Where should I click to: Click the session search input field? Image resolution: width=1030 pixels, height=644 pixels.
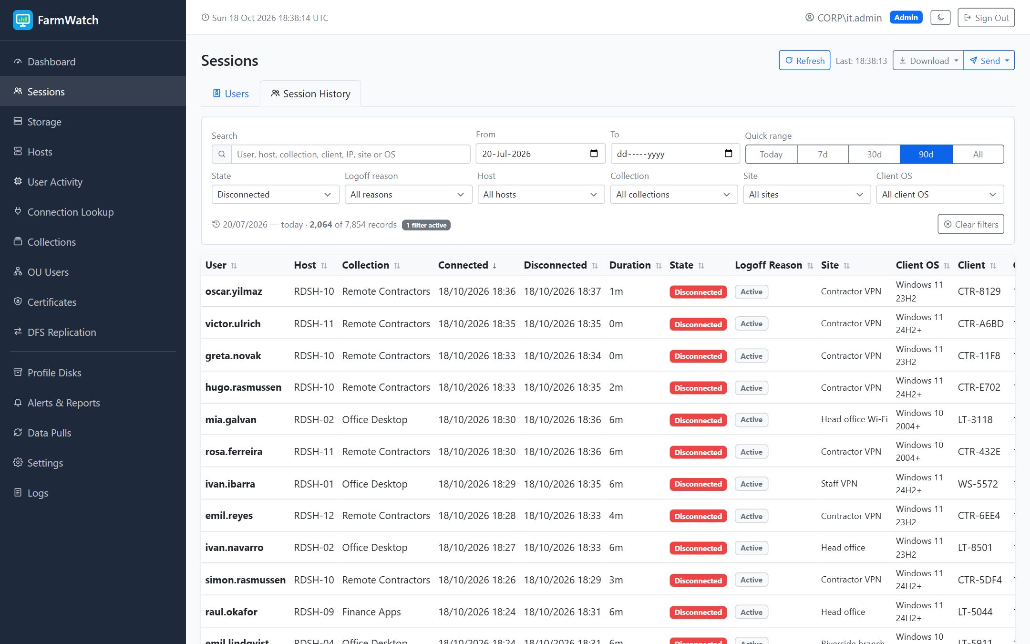(350, 154)
